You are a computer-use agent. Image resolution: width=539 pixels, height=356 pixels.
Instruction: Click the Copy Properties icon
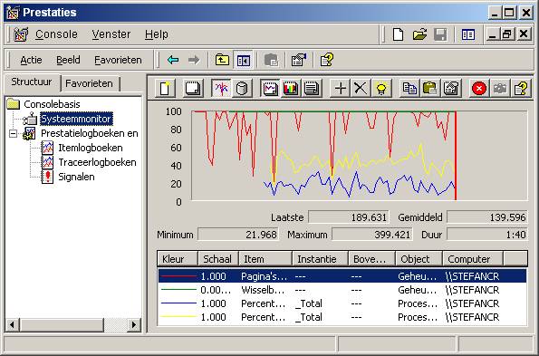[409, 89]
